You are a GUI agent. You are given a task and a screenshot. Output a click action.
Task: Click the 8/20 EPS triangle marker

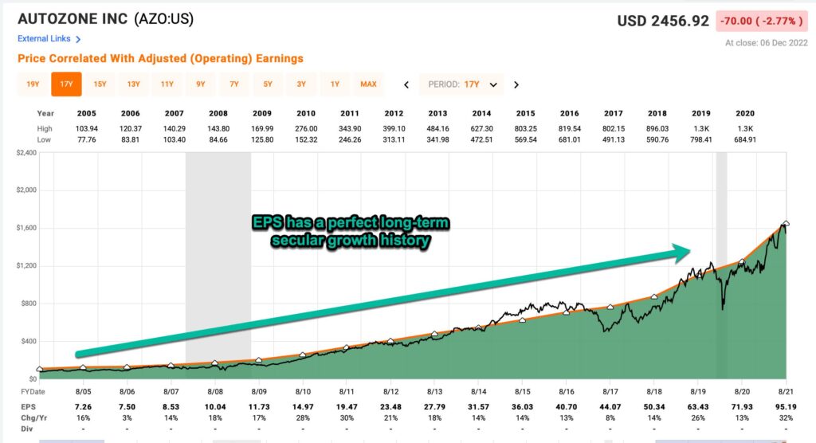742,261
